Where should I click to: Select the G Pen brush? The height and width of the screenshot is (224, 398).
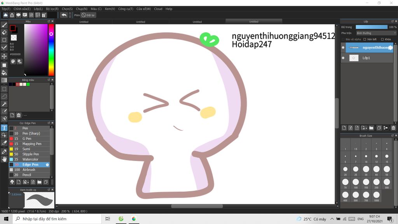tap(30, 139)
